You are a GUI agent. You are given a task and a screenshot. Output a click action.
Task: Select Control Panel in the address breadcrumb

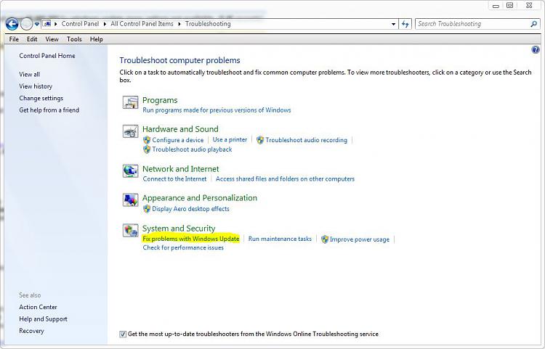pyautogui.click(x=80, y=24)
